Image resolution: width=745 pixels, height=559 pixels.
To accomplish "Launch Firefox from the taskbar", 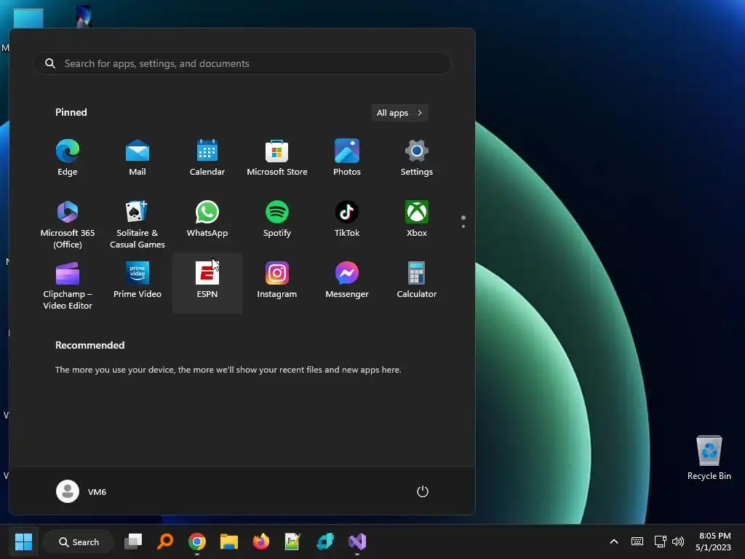I will [261, 542].
